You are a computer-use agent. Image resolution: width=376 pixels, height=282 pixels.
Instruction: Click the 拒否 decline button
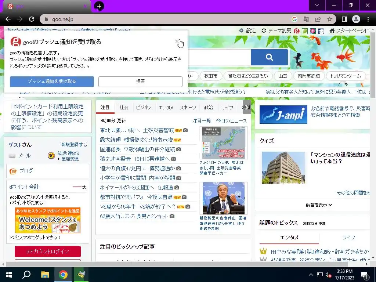[x=140, y=82]
